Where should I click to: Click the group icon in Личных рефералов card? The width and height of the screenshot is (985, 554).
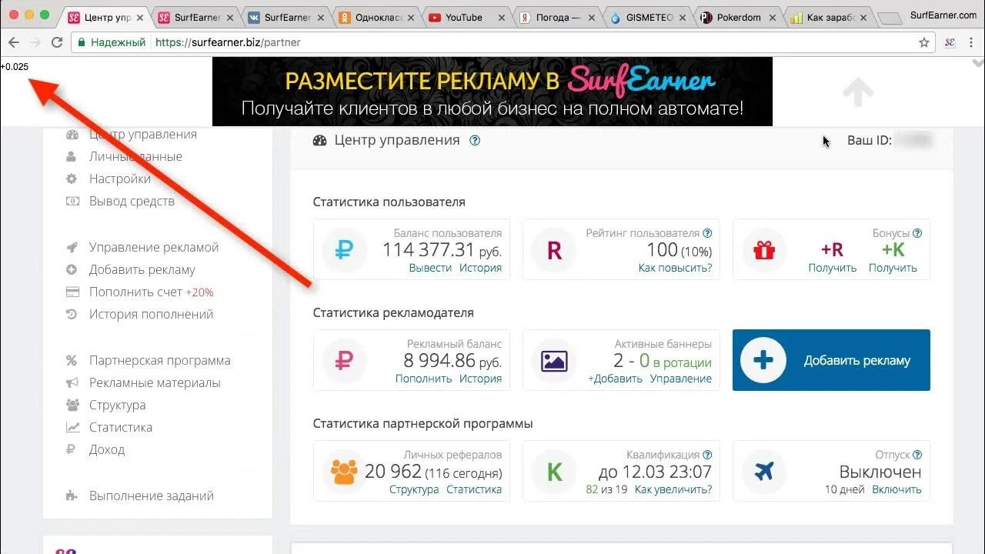point(344,471)
